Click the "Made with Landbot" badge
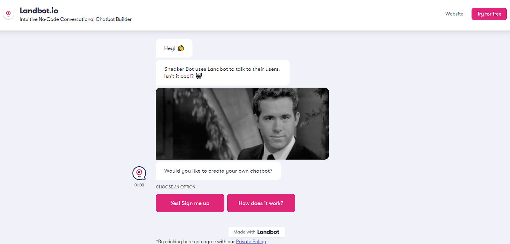 256,232
